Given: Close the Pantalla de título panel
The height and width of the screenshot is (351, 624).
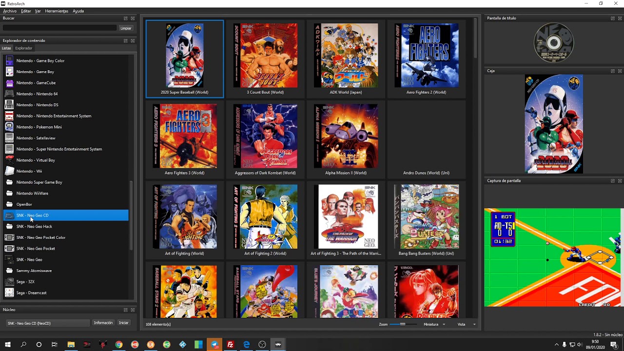Looking at the screenshot, I should pos(620,18).
